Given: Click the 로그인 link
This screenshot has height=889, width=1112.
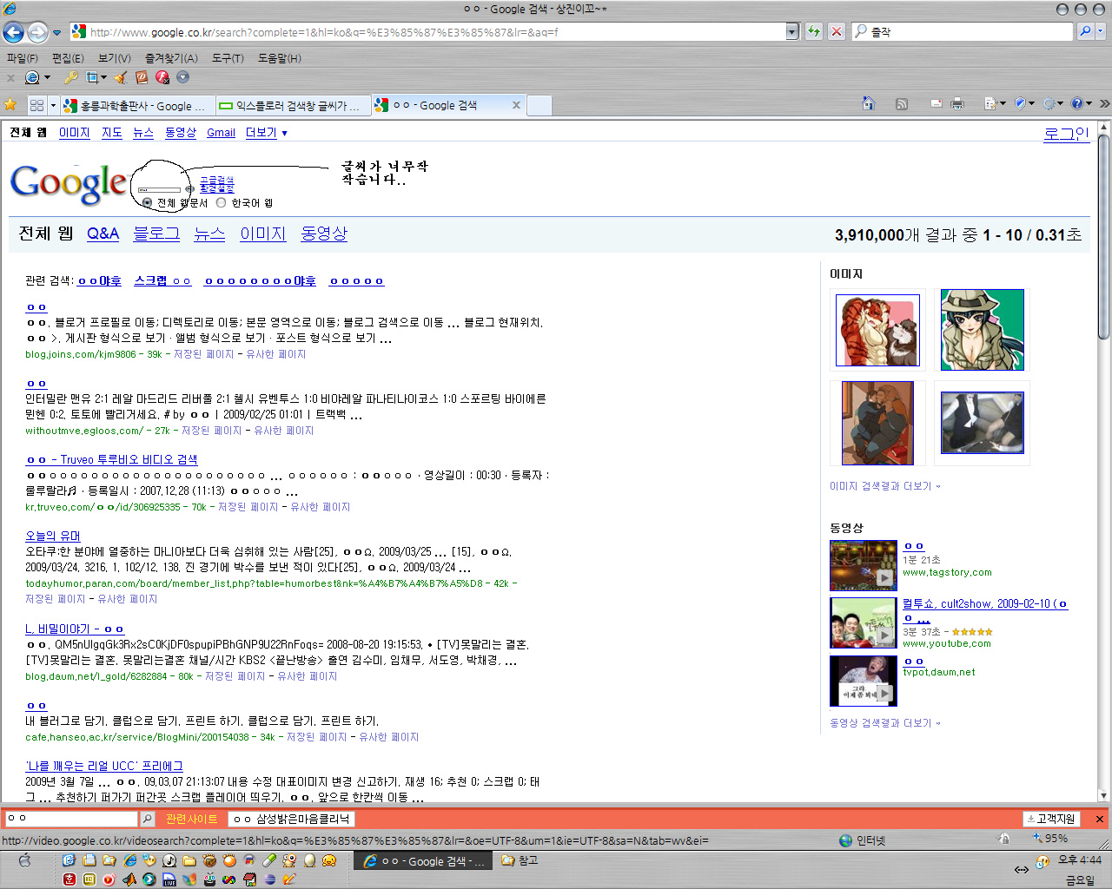Looking at the screenshot, I should [x=1066, y=134].
